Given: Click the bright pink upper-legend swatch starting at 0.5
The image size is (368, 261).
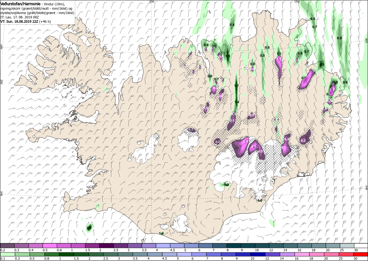Looking at the screenshot, I should click(x=50, y=245).
